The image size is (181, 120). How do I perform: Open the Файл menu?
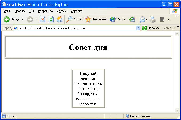(7, 11)
